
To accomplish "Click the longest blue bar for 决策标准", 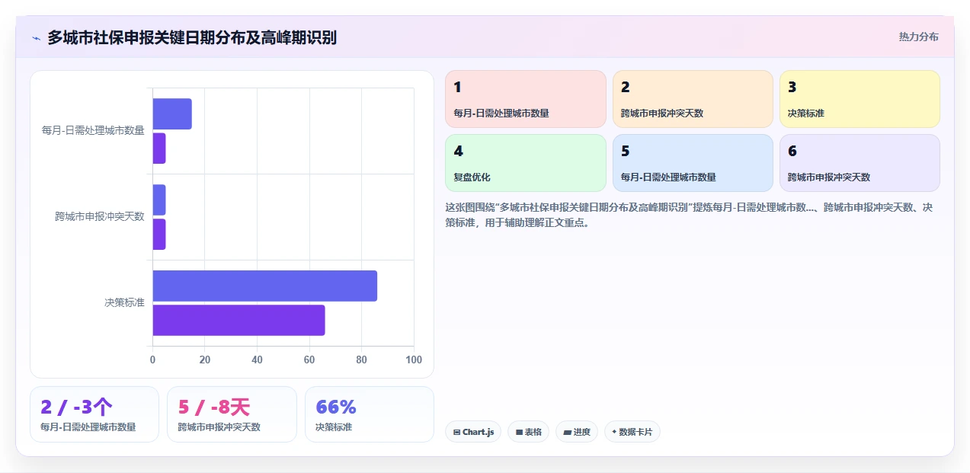I will (265, 286).
